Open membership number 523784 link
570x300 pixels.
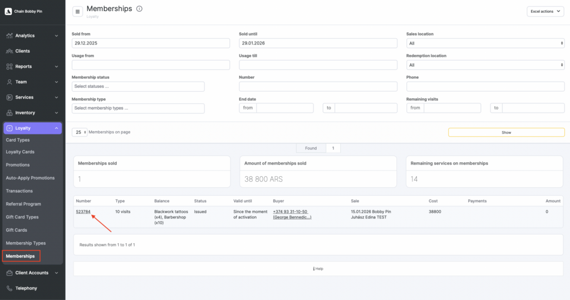pyautogui.click(x=83, y=212)
